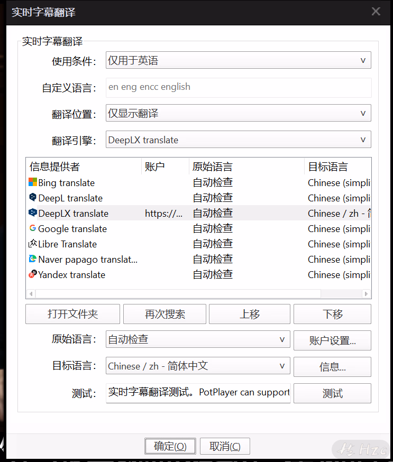Open the 翻译引擎 dropdown

coord(238,140)
